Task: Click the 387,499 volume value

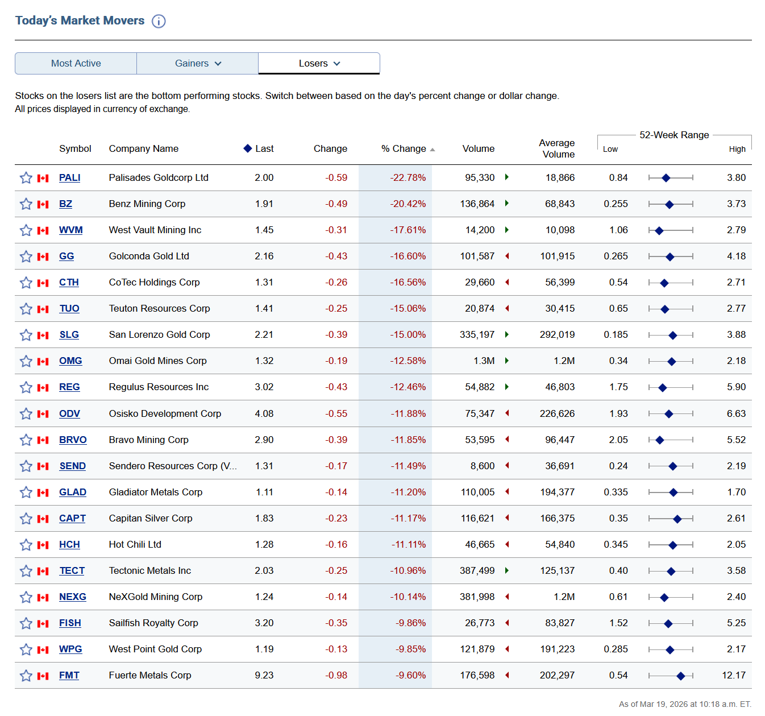Action: (477, 570)
